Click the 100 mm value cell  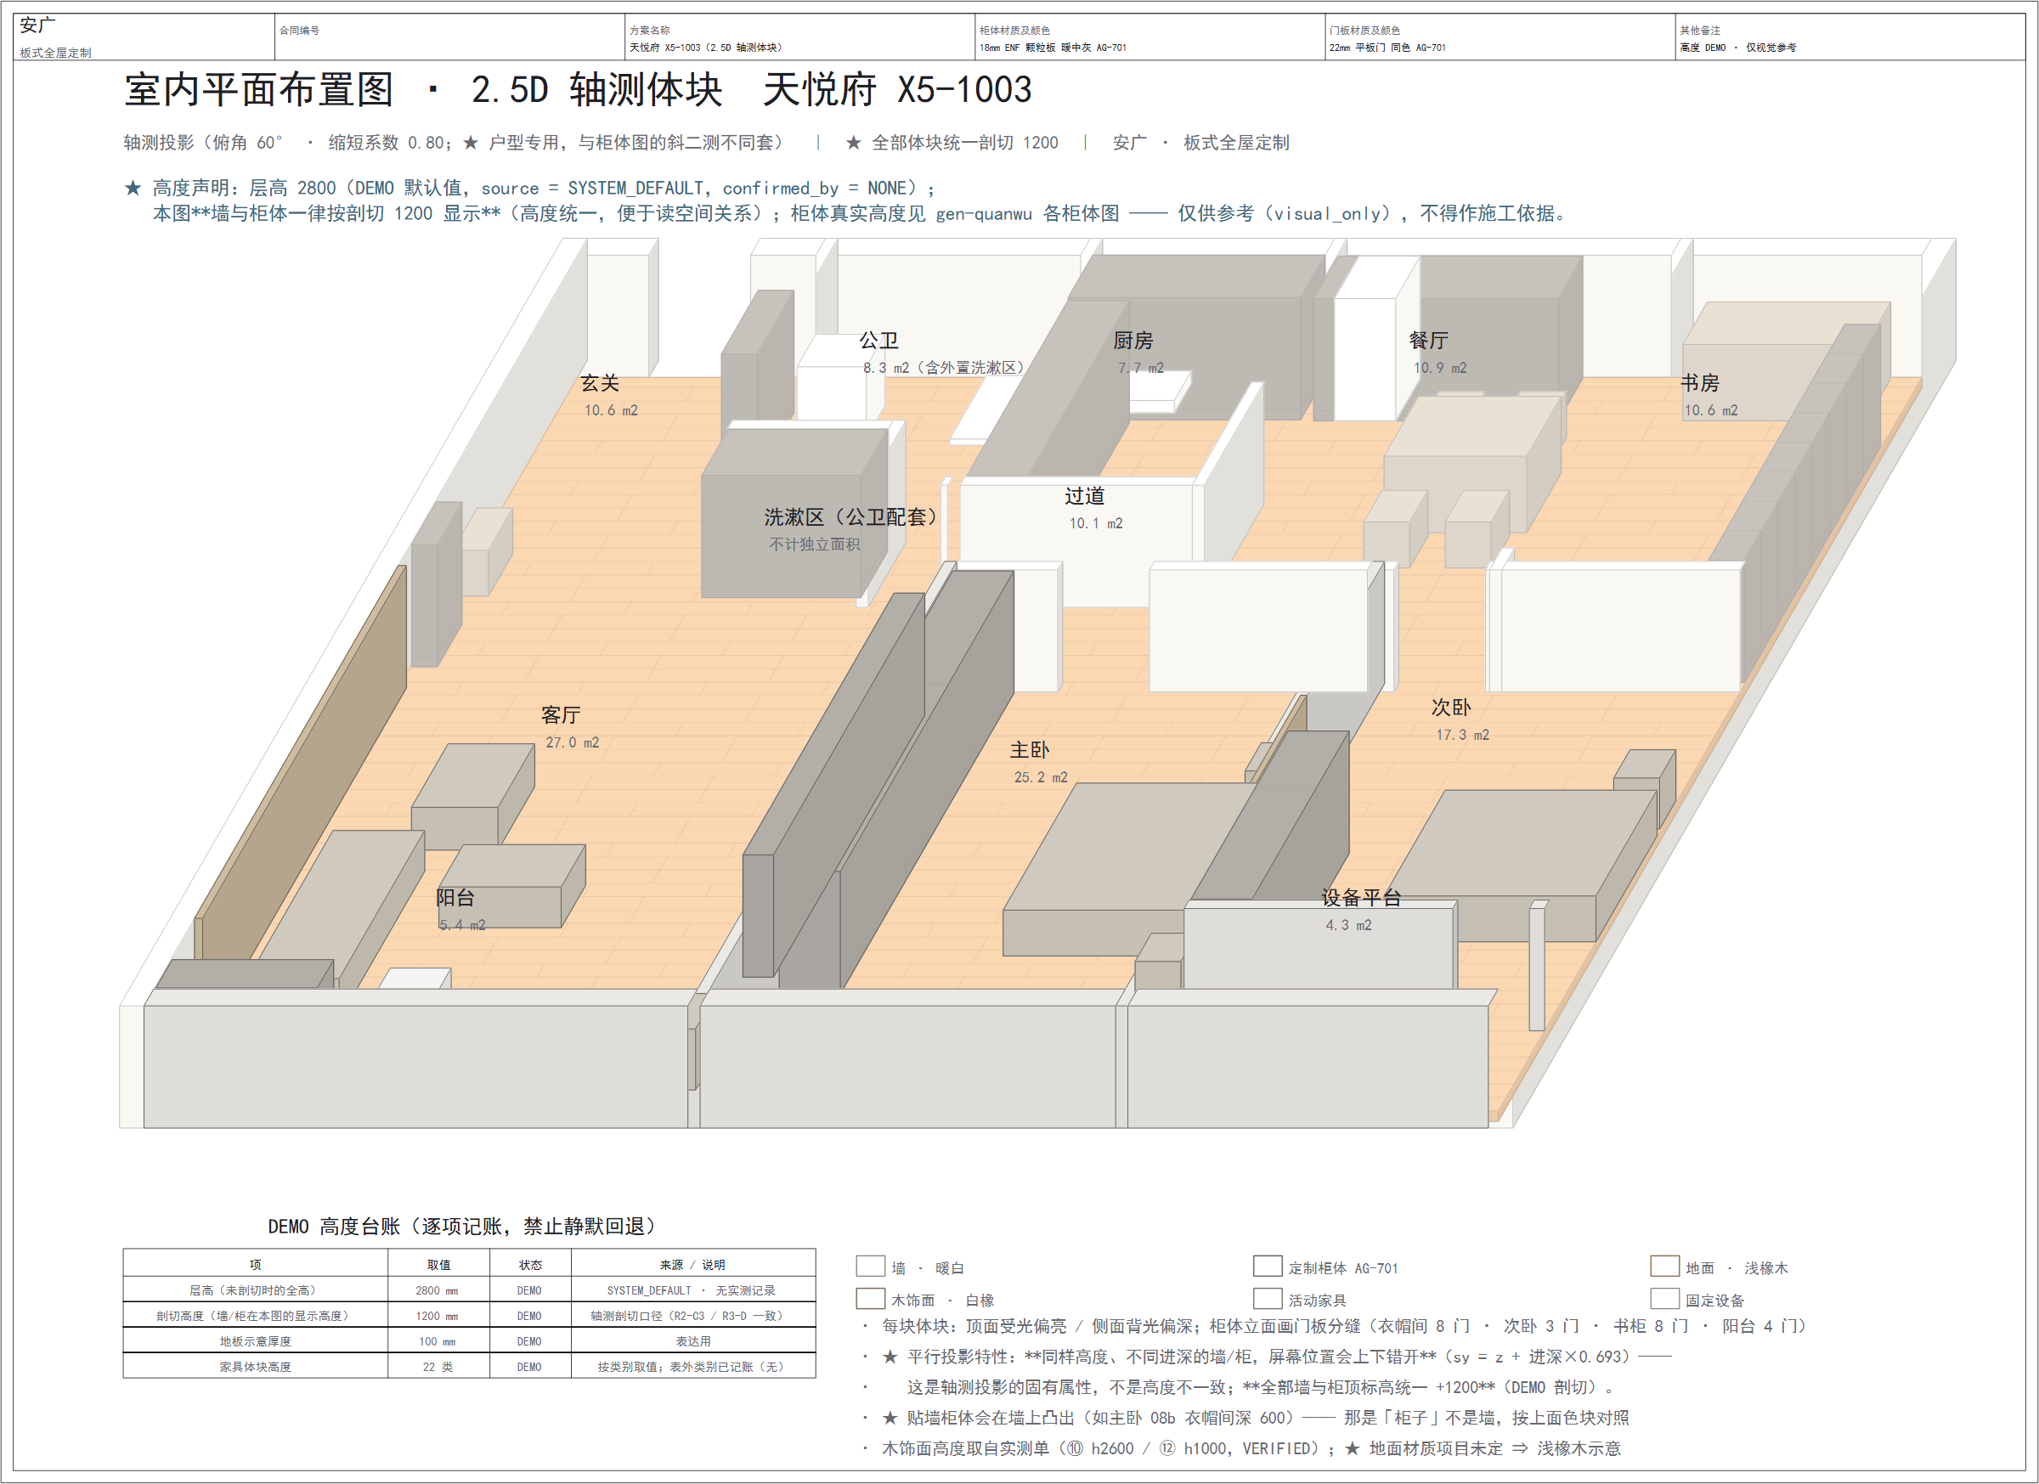(x=438, y=1341)
